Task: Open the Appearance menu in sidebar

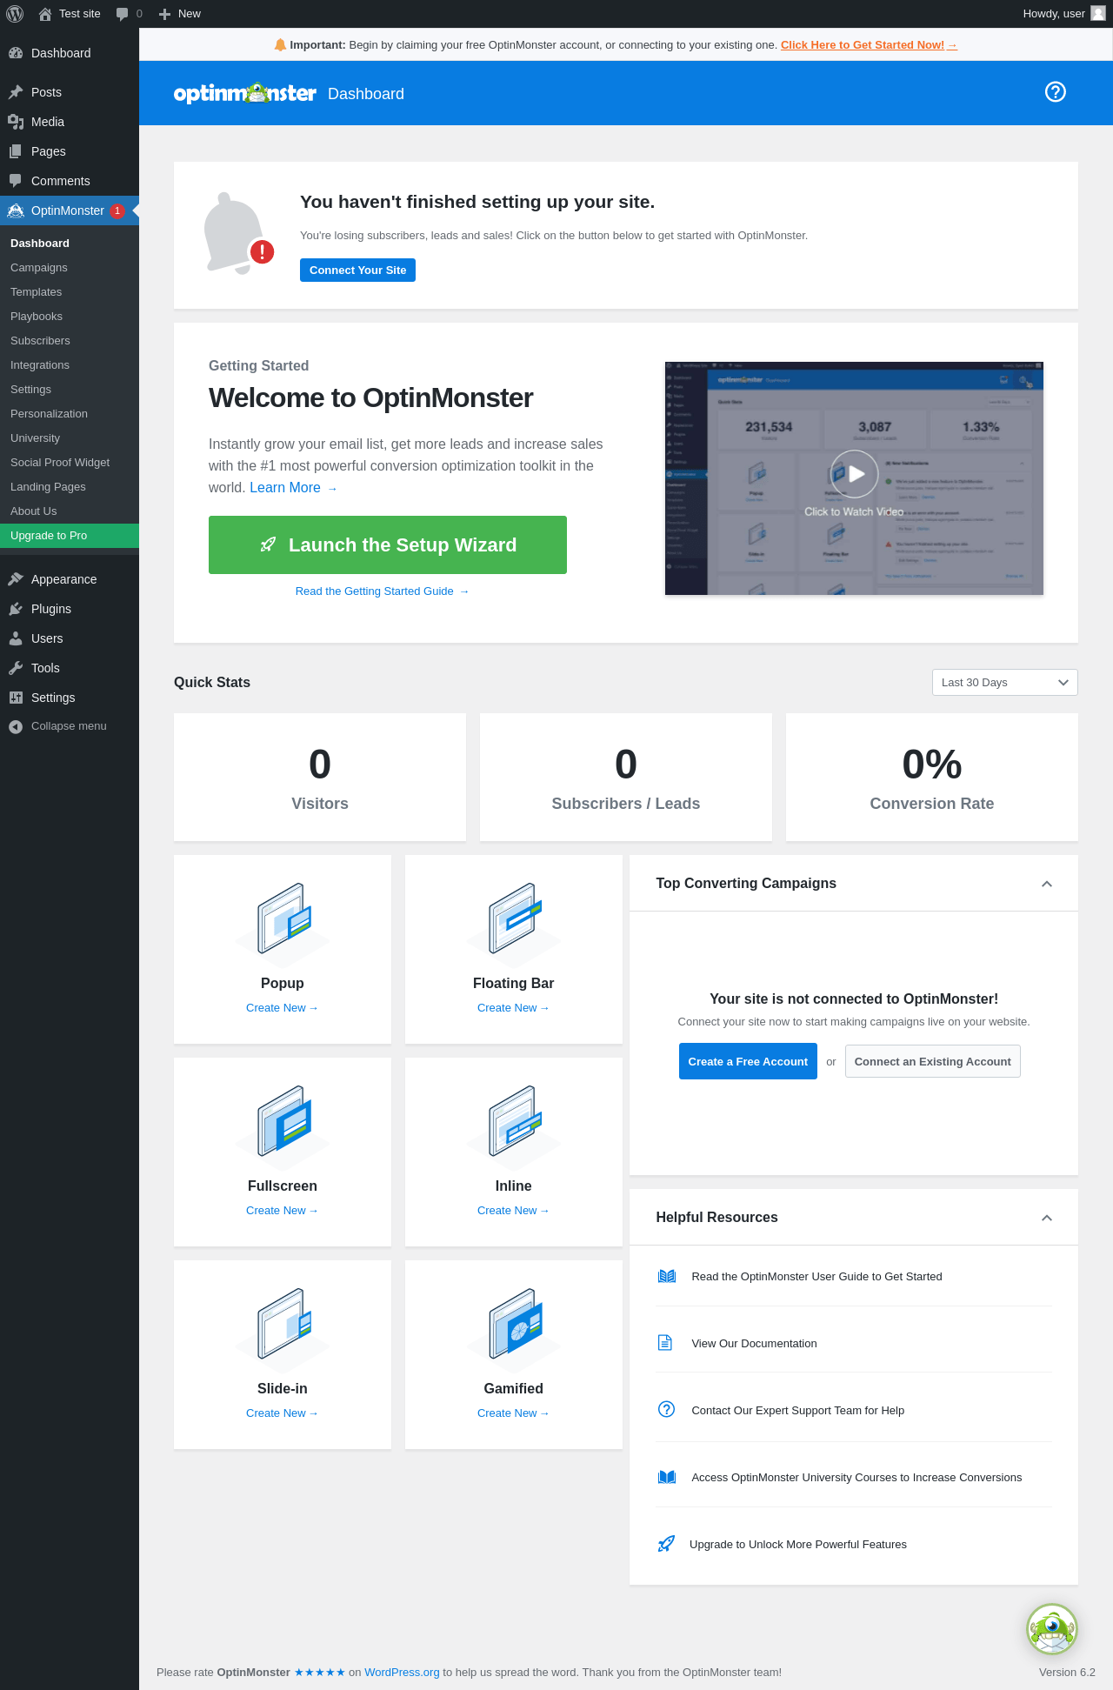Action: (x=70, y=579)
